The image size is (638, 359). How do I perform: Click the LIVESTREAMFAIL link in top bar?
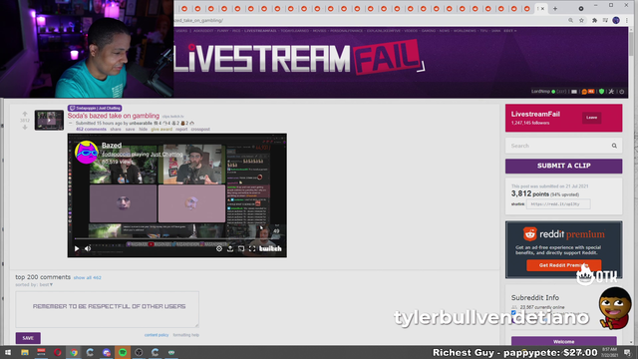point(260,31)
